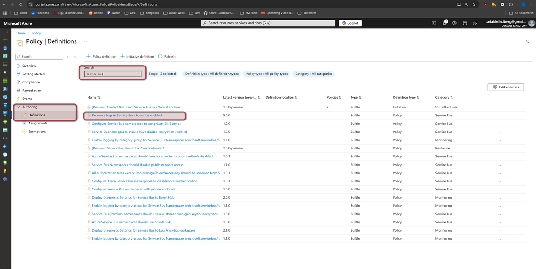This screenshot has width=536, height=269.
Task: Focus the Policy menu search box
Action: (39, 57)
